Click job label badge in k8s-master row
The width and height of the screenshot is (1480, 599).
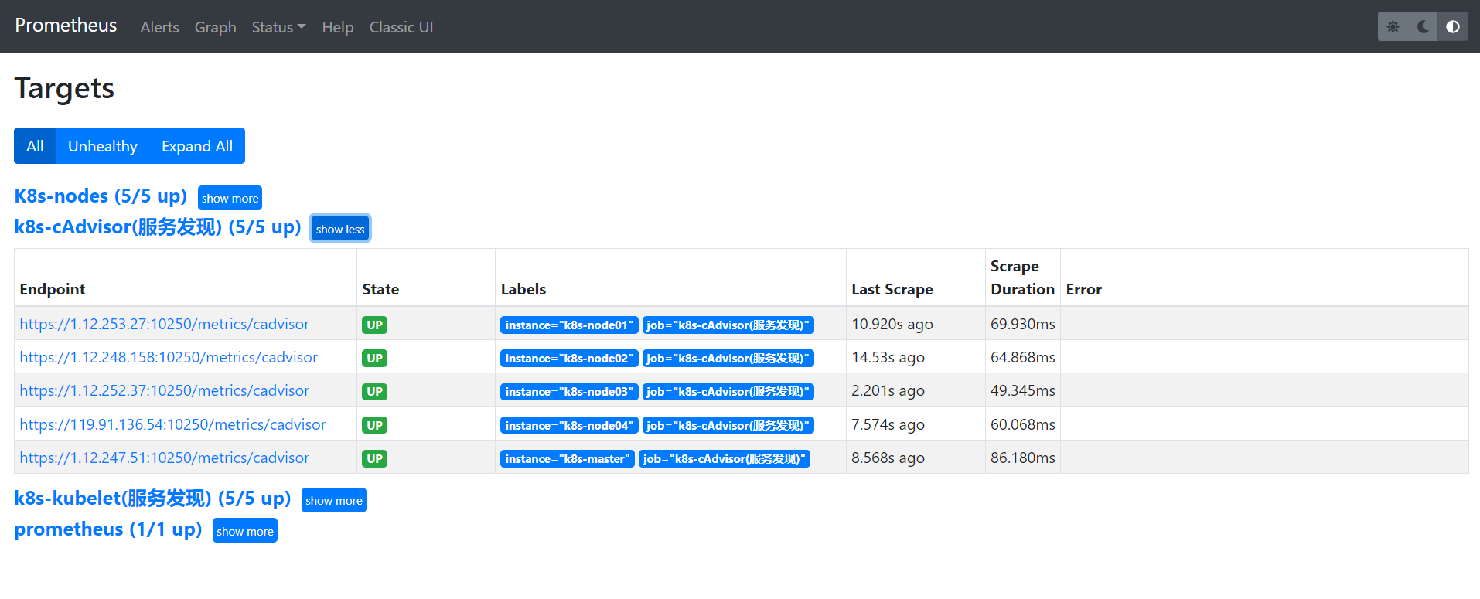tap(725, 458)
